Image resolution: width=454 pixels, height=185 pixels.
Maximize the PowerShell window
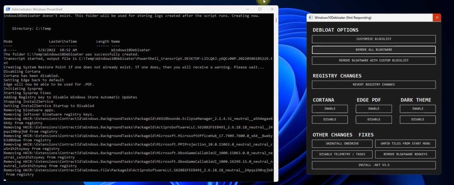tap(260, 9)
